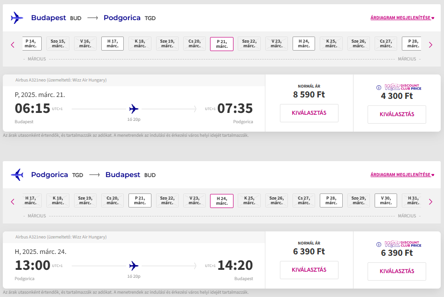Image resolution: width=444 pixels, height=297 pixels.
Task: Select return date V 30, márc.
Action: pyautogui.click(x=386, y=200)
